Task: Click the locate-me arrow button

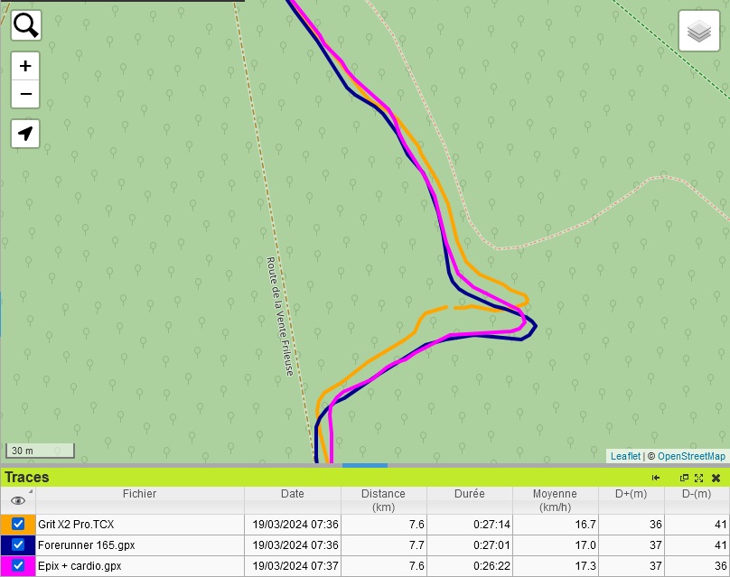Action: (25, 134)
